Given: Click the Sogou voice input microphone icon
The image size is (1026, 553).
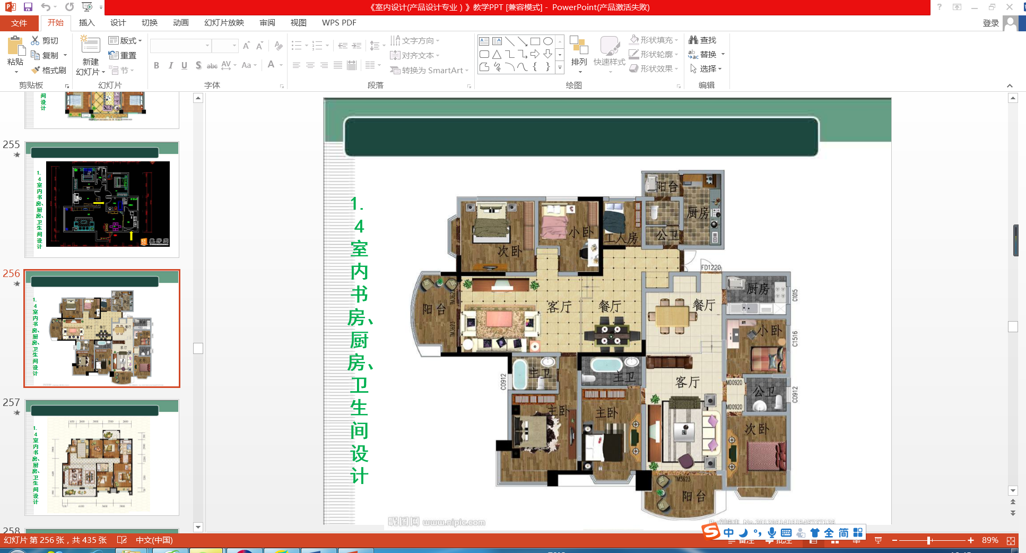Looking at the screenshot, I should pyautogui.click(x=772, y=533).
